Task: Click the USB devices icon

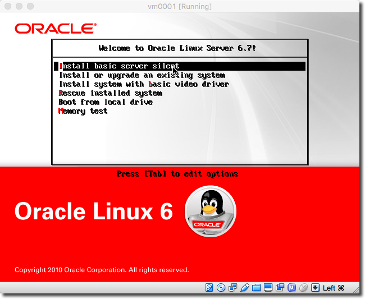Action: tap(244, 288)
